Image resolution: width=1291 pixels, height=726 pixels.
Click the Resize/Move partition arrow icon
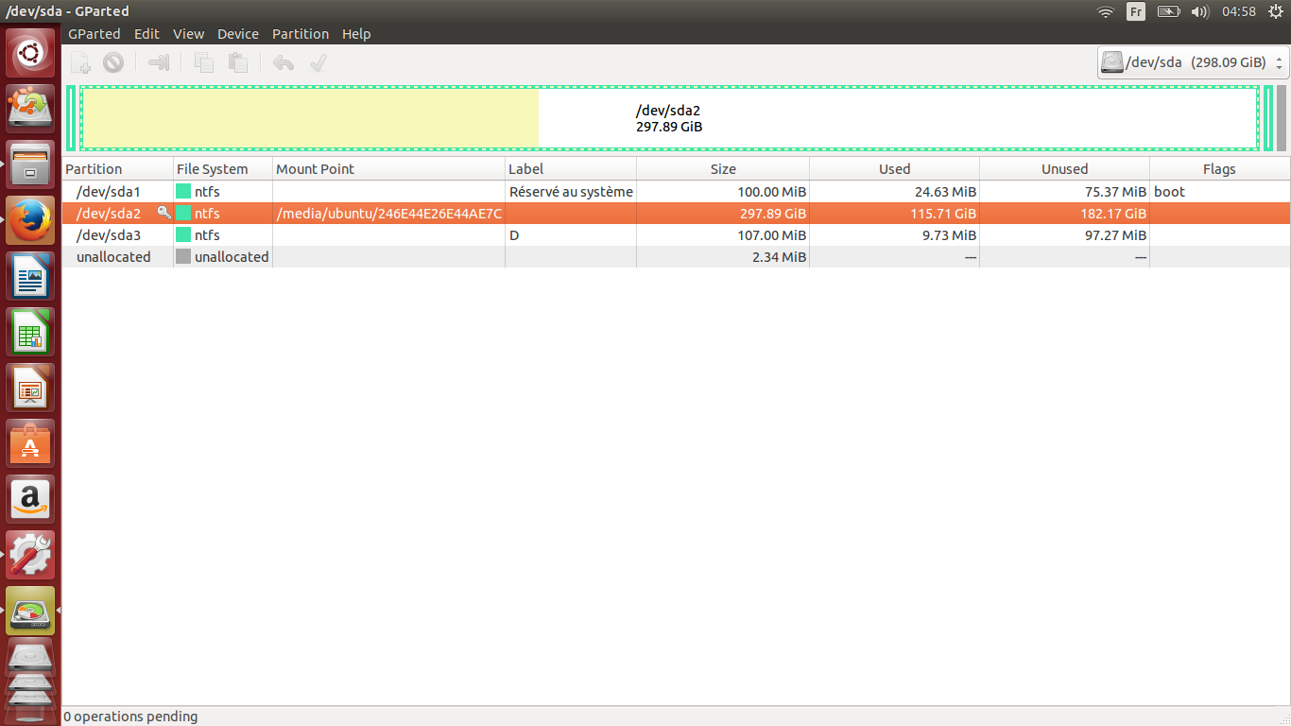pyautogui.click(x=159, y=63)
